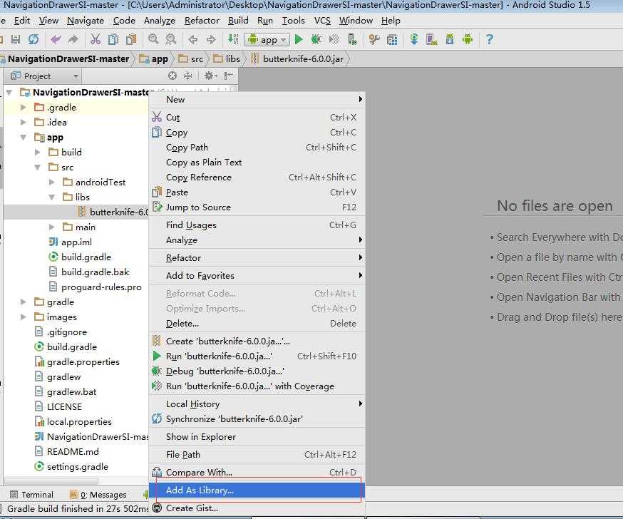Expand the build folder under app

[x=37, y=152]
